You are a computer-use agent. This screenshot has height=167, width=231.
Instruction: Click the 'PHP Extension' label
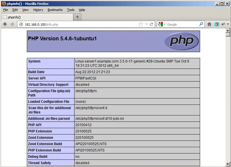pyautogui.click(x=40, y=131)
